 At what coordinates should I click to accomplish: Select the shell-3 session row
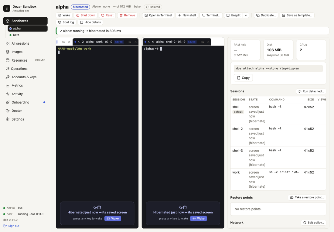[278, 158]
